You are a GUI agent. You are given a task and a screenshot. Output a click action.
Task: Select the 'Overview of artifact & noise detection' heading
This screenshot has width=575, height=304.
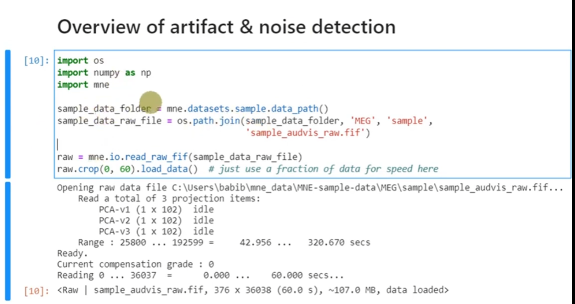click(226, 27)
